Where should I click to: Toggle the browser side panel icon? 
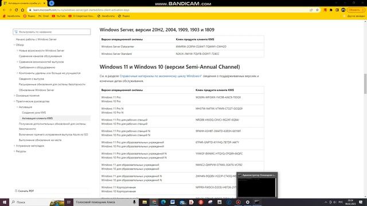[x=337, y=10]
